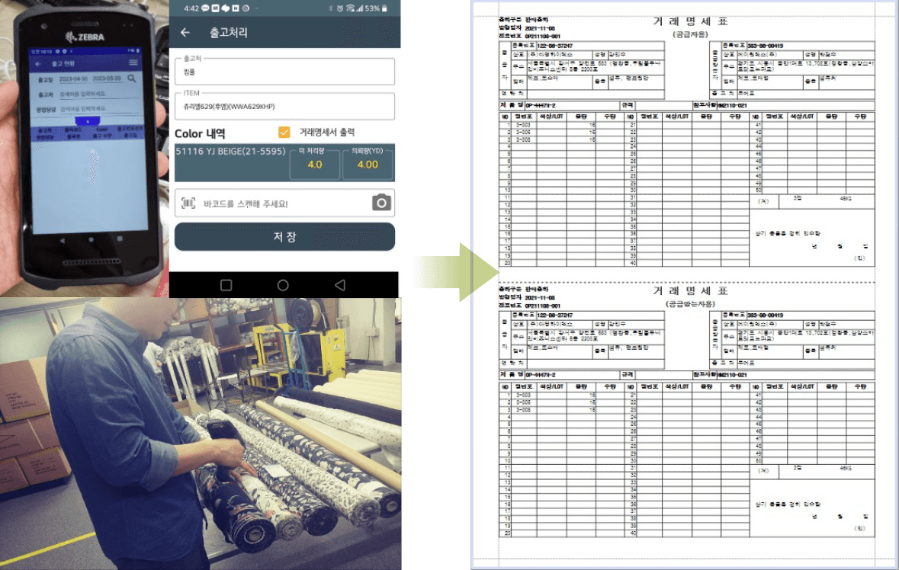The image size is (899, 570).
Task: Tap the camera icon in barcode field
Action: point(381,203)
